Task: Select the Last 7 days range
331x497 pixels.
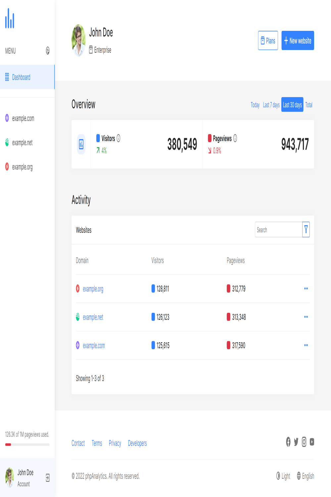Action: coord(271,105)
